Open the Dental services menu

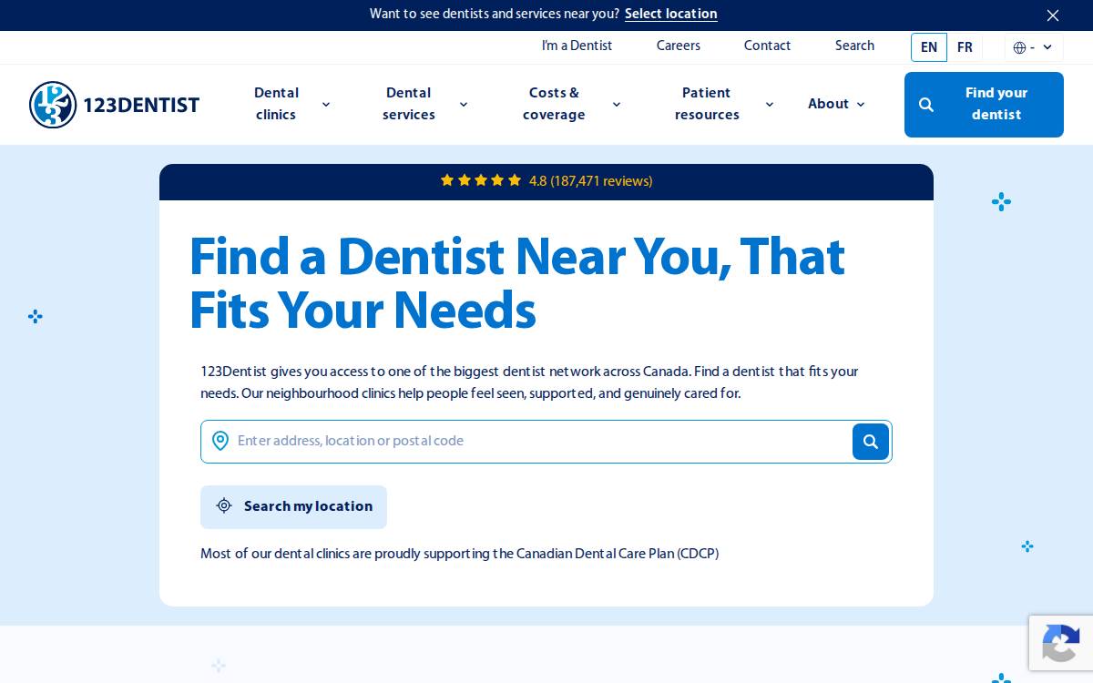click(x=409, y=104)
